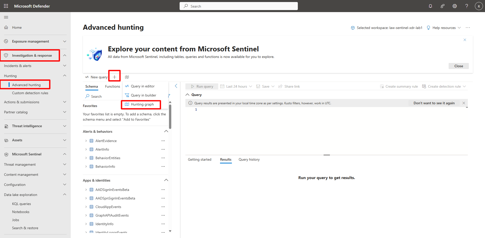485x238 pixels.
Task: Open the BehaviorEntities more options ellipsis
Action: click(163, 158)
